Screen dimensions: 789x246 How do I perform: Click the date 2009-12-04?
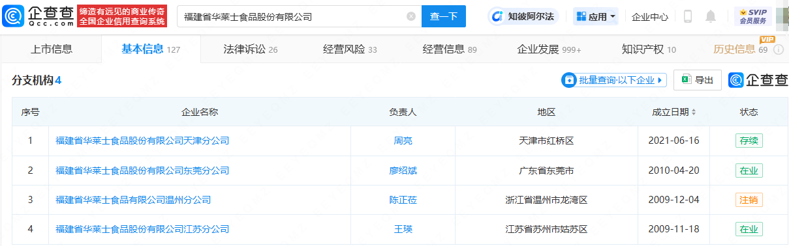(674, 200)
